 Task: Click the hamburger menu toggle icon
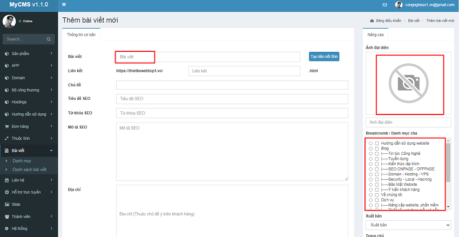click(x=64, y=5)
